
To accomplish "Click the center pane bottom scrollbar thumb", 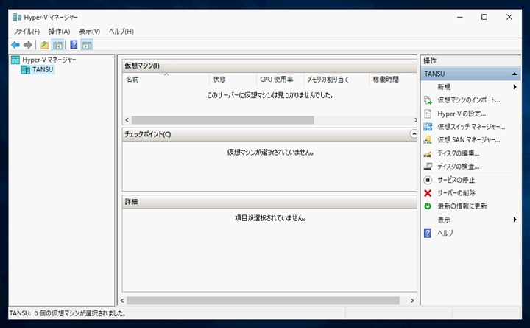I will click(x=263, y=301).
